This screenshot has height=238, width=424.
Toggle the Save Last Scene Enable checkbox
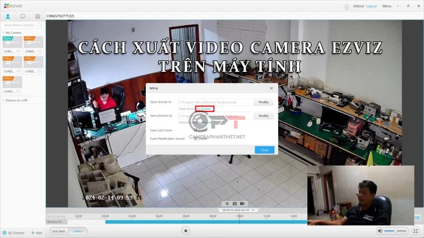[196, 130]
